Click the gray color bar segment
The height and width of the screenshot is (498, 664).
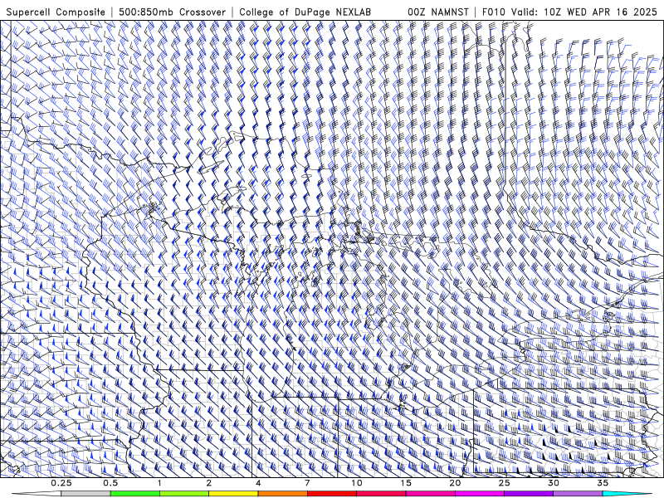pyautogui.click(x=85, y=494)
